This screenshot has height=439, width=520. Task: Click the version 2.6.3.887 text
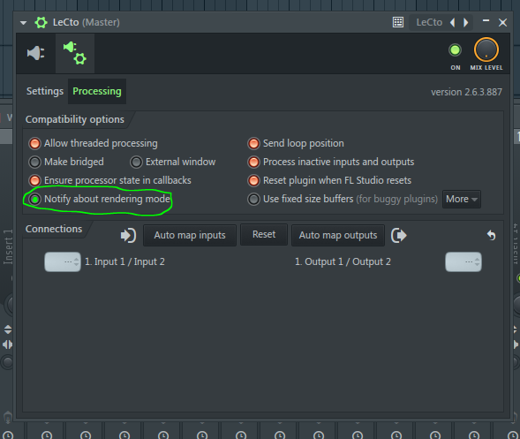point(466,92)
